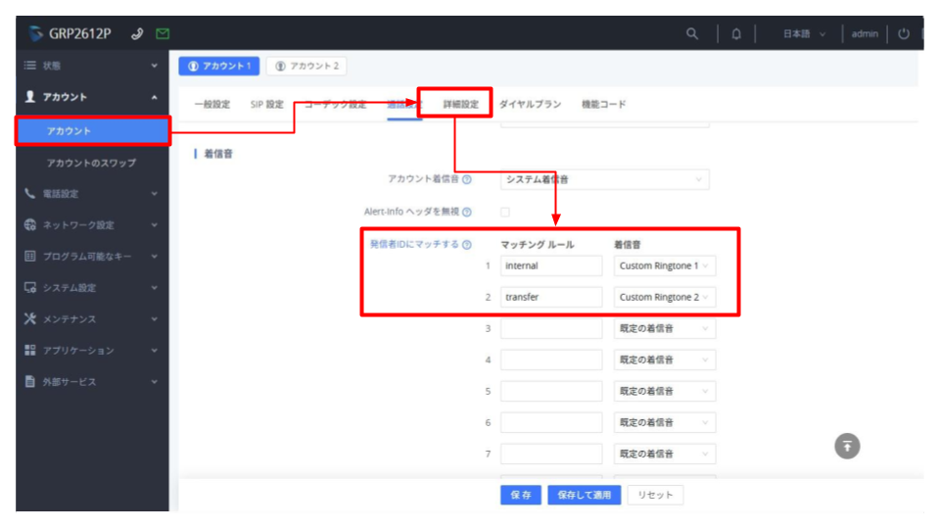The height and width of the screenshot is (529, 940).
Task: Select the アカウント 1 tab
Action: pos(218,66)
